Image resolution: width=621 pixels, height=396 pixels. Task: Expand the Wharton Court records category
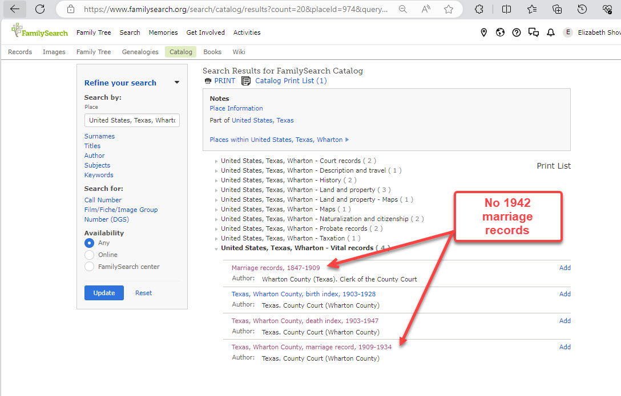click(x=216, y=161)
